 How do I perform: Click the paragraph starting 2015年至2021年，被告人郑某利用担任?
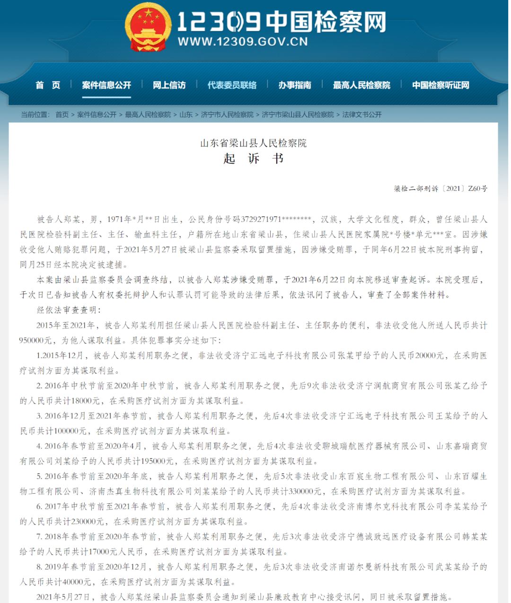pos(253,332)
